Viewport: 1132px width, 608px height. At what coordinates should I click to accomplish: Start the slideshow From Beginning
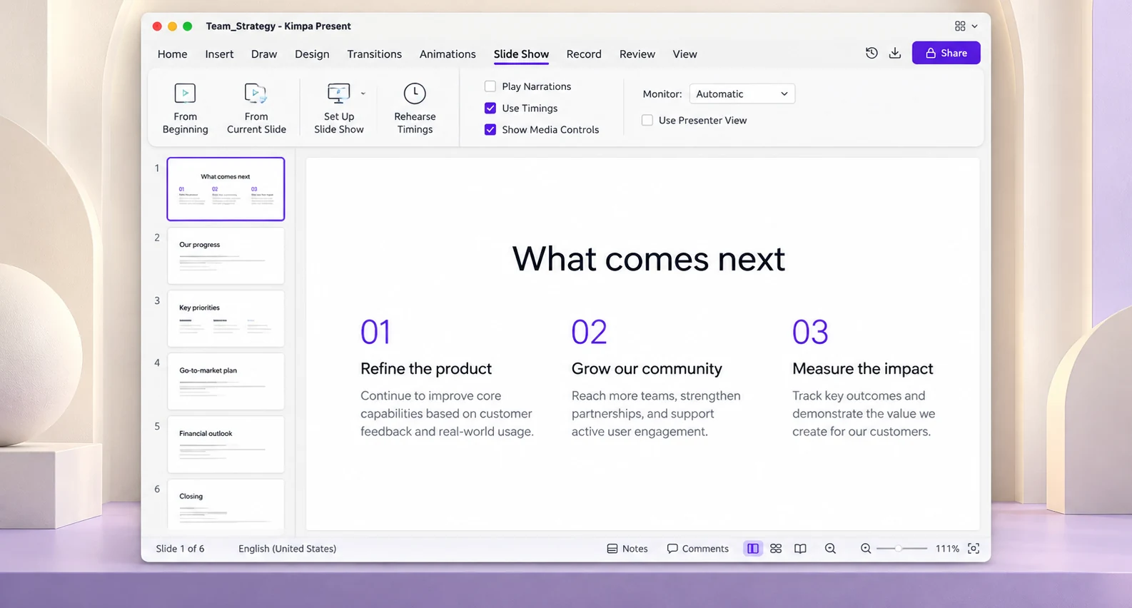(185, 108)
